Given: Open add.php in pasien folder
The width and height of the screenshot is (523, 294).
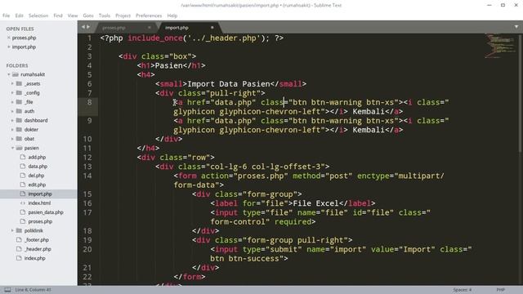Looking at the screenshot, I should click(37, 158).
